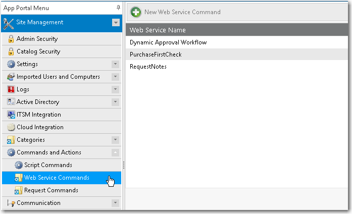This screenshot has width=352, height=214.
Task: Open the Site Management dropdown arrow
Action: [116, 22]
